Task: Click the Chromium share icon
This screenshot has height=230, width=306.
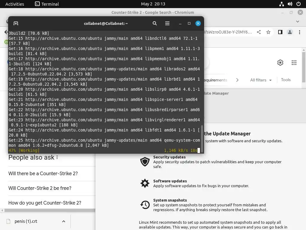Action: (x=259, y=32)
